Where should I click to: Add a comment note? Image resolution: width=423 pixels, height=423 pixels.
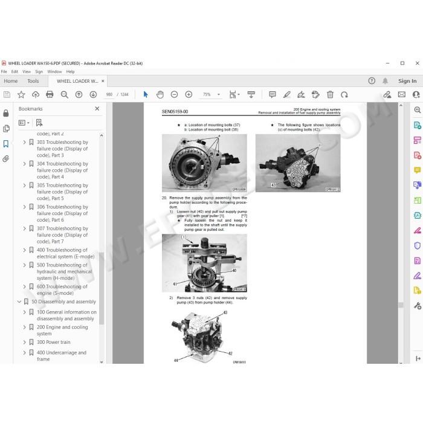(x=273, y=94)
